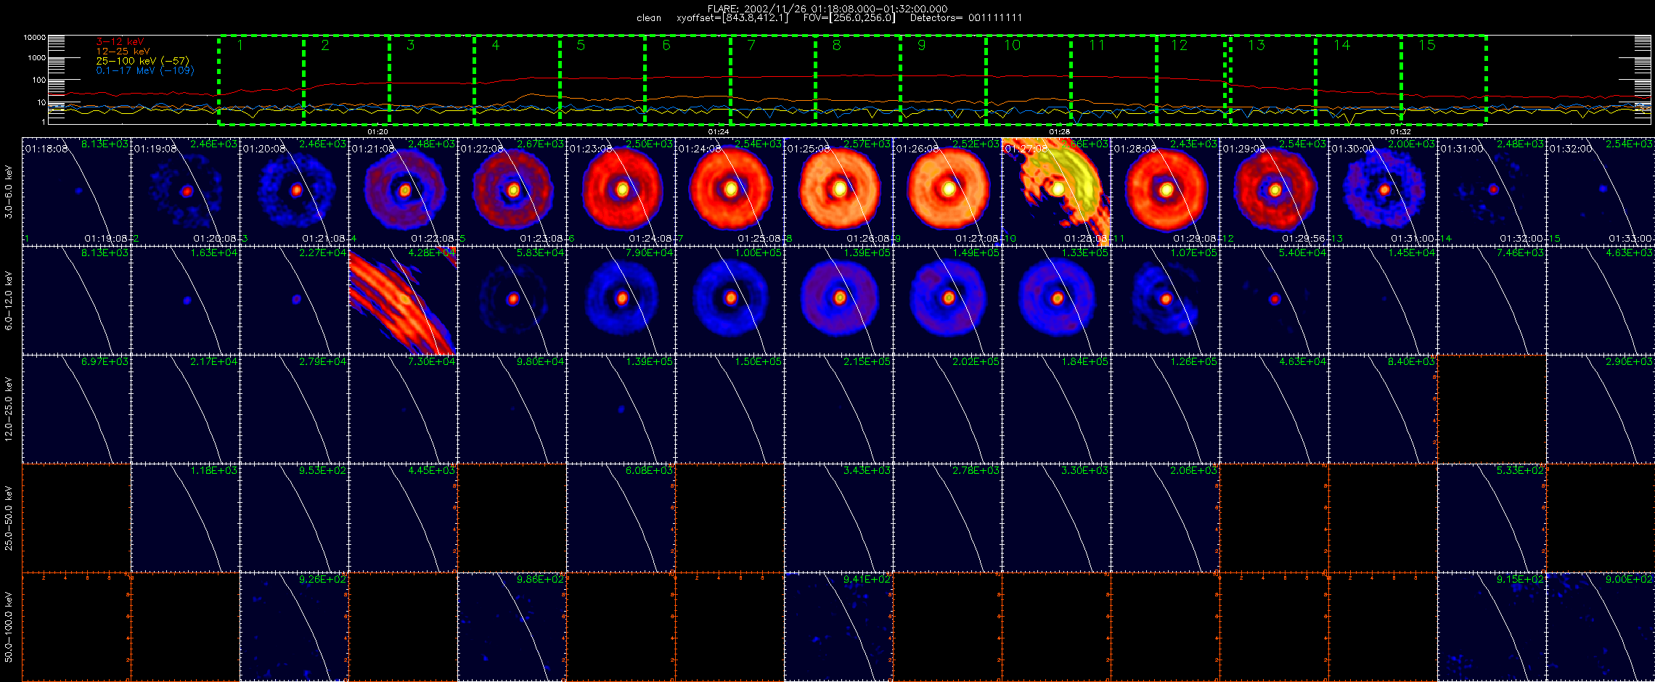1655x682 pixels.
Task: Click the '01:28' time axis tick label
Action: pos(1059,132)
